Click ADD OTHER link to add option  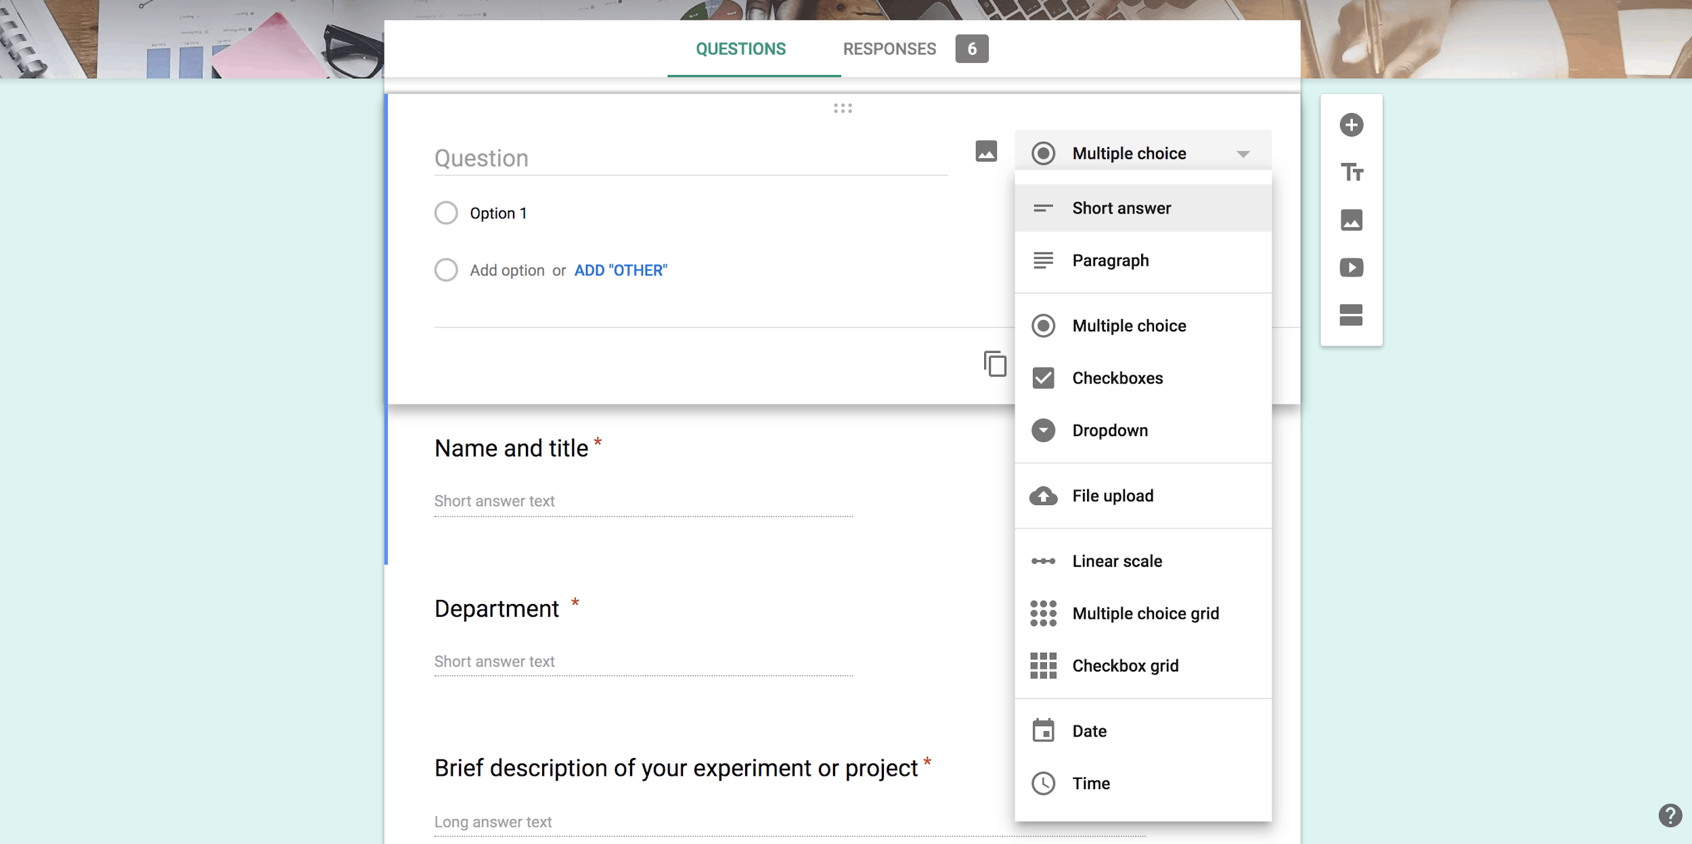click(621, 271)
